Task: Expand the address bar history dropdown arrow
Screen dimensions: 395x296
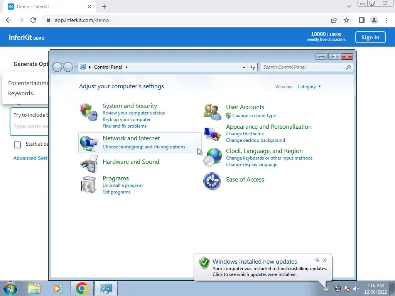Action: [244, 67]
